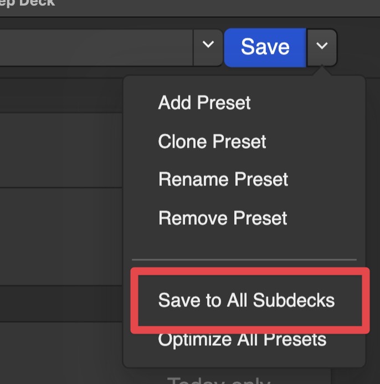Click the window title bar text
The height and width of the screenshot is (384, 380).
[28, 3]
